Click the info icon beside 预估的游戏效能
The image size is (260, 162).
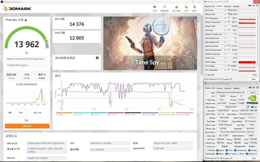[x=97, y=58]
